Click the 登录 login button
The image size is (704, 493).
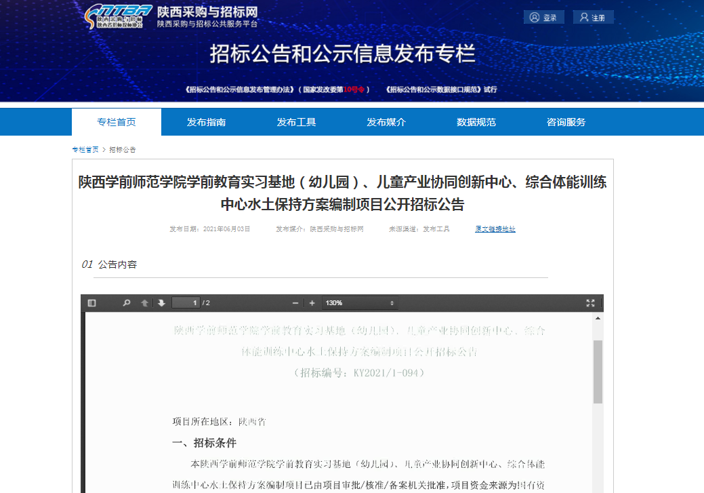(x=543, y=18)
